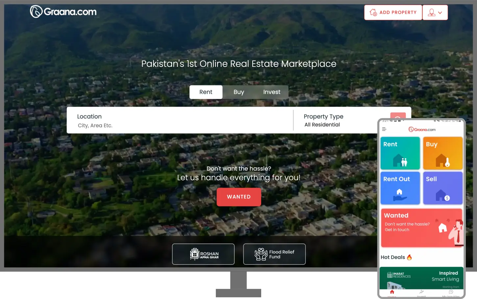Image resolution: width=477 pixels, height=299 pixels.
Task: Tap the orange Buy card in the phone app
Action: pos(443,153)
